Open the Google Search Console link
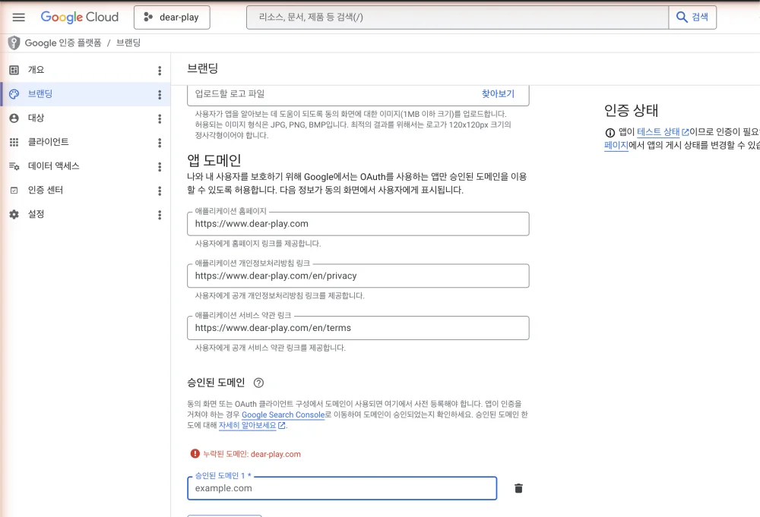The height and width of the screenshot is (517, 760). pyautogui.click(x=283, y=415)
